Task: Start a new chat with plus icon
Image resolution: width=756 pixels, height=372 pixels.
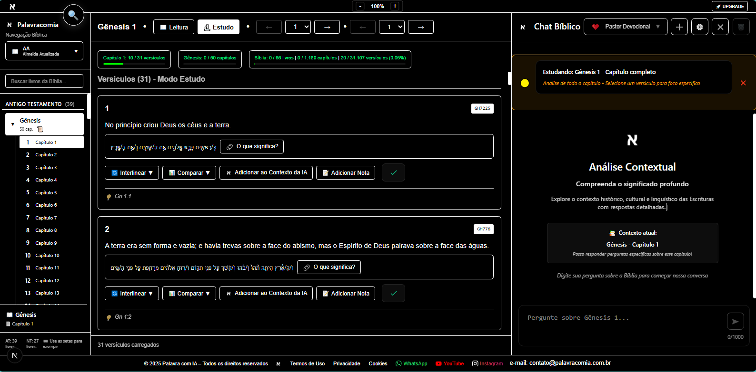Action: click(679, 27)
